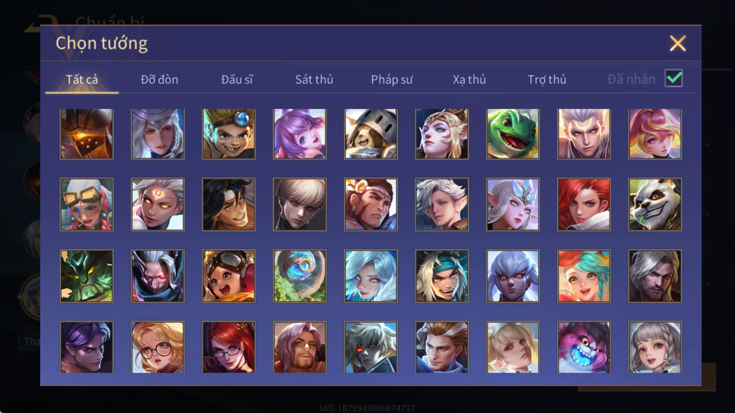Select the hero wearing yellow goggles and pink braids

[x=86, y=204]
